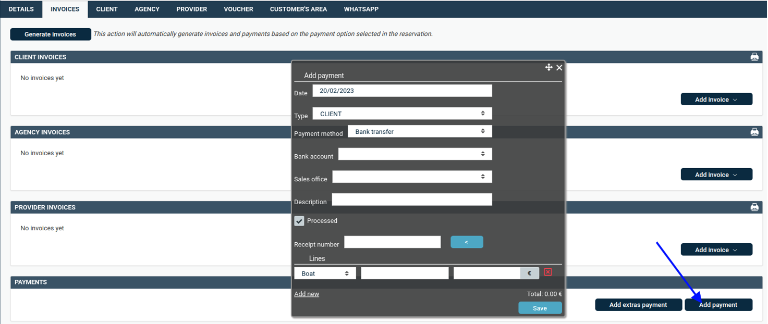Focus the line description field next to Boat
Screen dimensions: 768x324
tap(405, 273)
